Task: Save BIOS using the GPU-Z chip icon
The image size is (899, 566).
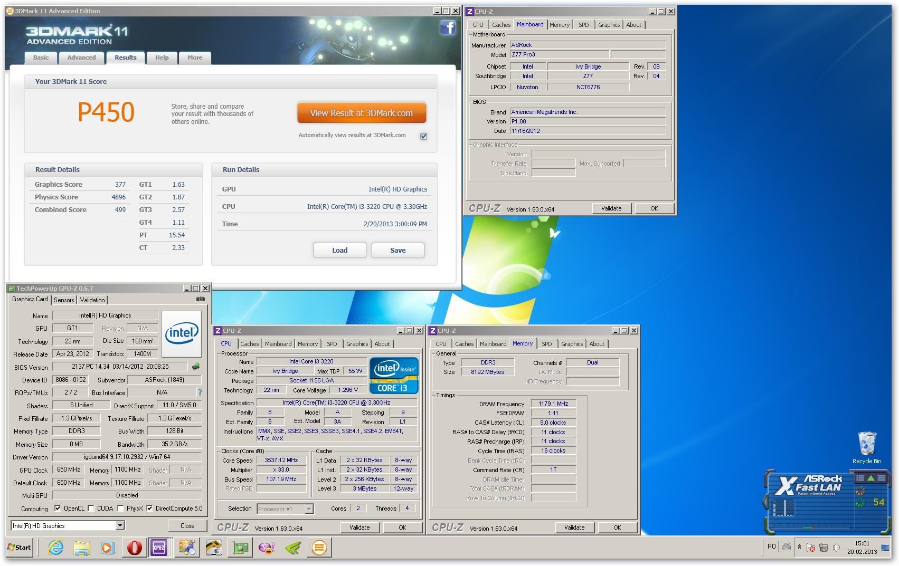Action: click(x=196, y=366)
